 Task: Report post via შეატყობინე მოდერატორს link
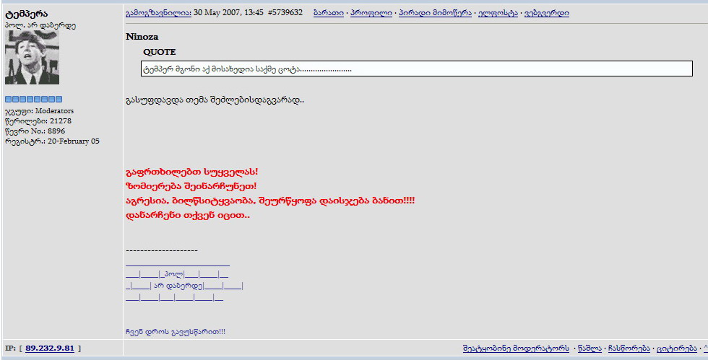point(516,348)
